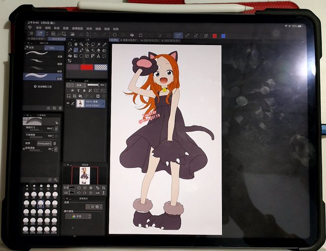Image resolution: width=326 pixels, height=251 pixels.
Task: Toggle Lock transparent pixels icon
Action: click(x=90, y=90)
